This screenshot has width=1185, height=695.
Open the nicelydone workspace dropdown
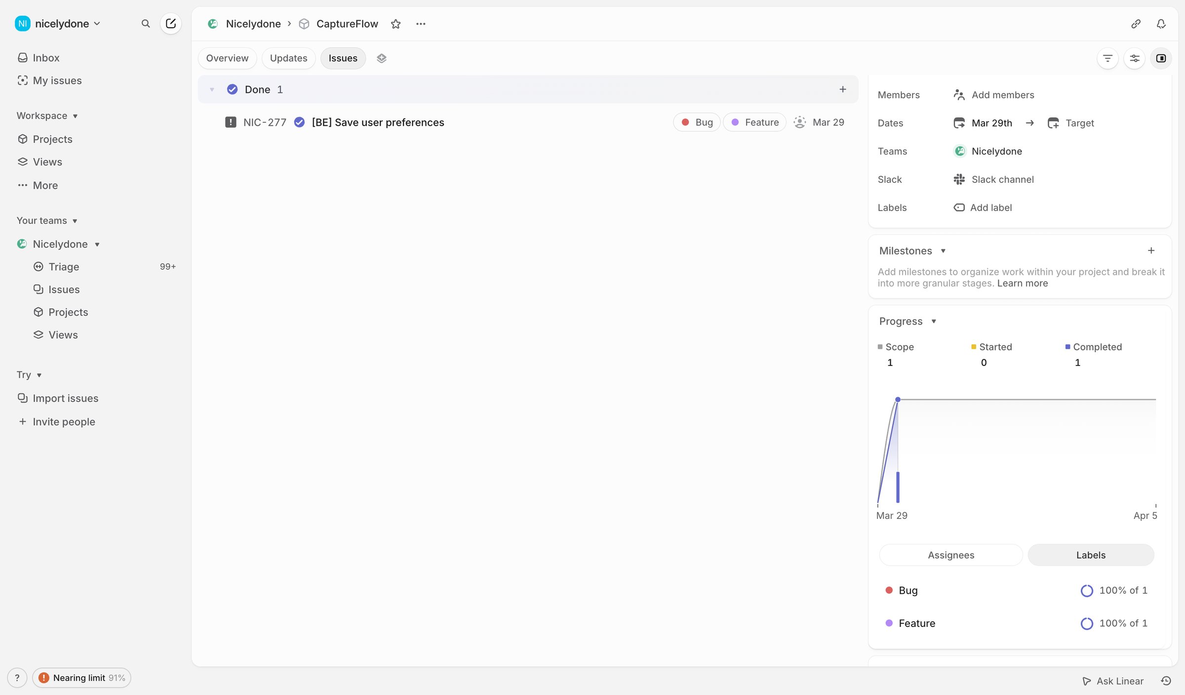tap(58, 23)
